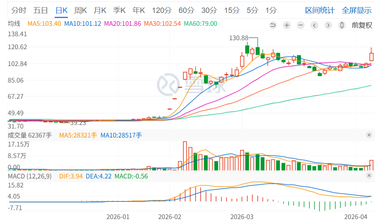Switch to the 分时 tab
The width and height of the screenshot is (375, 223).
tap(19, 10)
